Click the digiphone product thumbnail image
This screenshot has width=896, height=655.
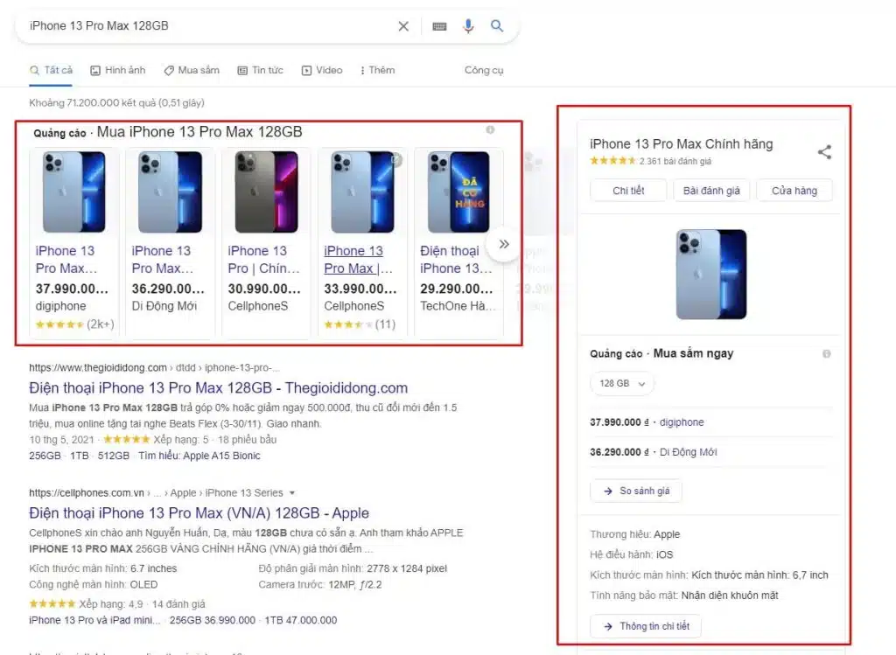click(74, 192)
